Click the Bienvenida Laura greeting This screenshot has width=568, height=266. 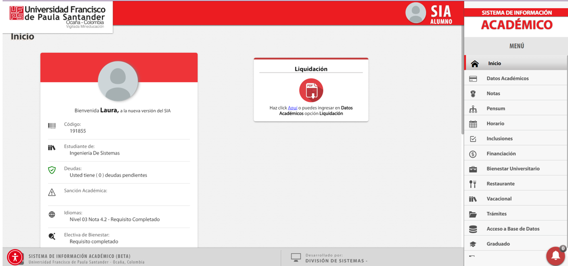[x=122, y=110]
